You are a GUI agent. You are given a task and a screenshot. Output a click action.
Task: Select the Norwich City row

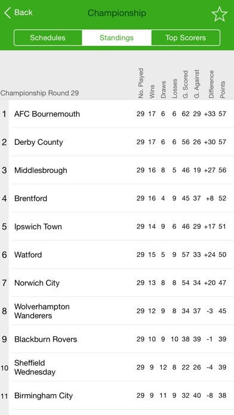coord(117,283)
